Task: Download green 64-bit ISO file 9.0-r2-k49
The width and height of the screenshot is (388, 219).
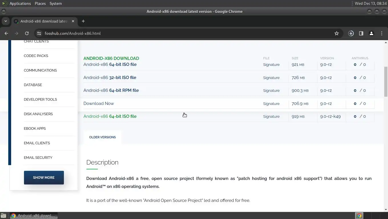Action: pyautogui.click(x=110, y=116)
